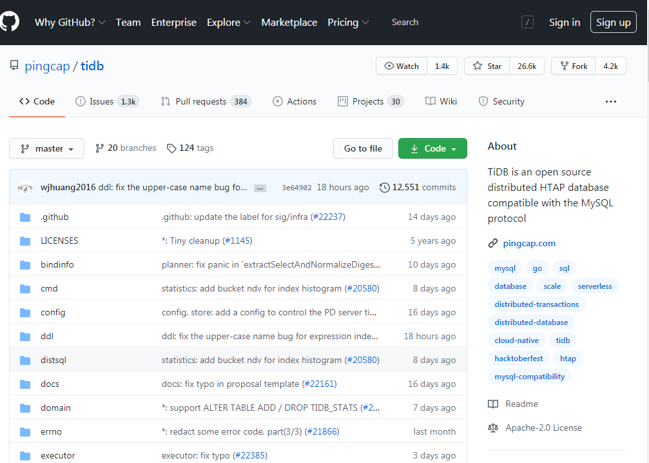
Task: Open pull request #22237 link
Action: tap(329, 217)
